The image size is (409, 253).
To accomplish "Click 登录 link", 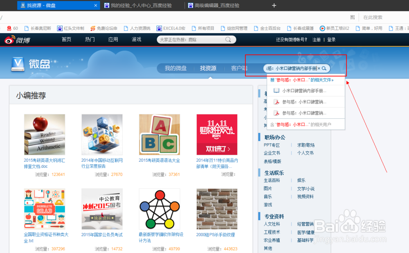I will 331,40.
